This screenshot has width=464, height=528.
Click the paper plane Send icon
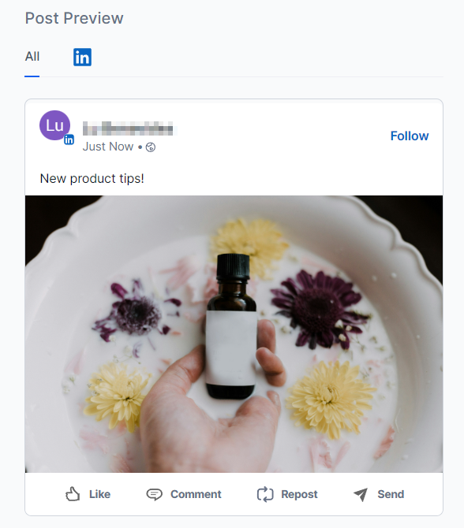pos(361,494)
